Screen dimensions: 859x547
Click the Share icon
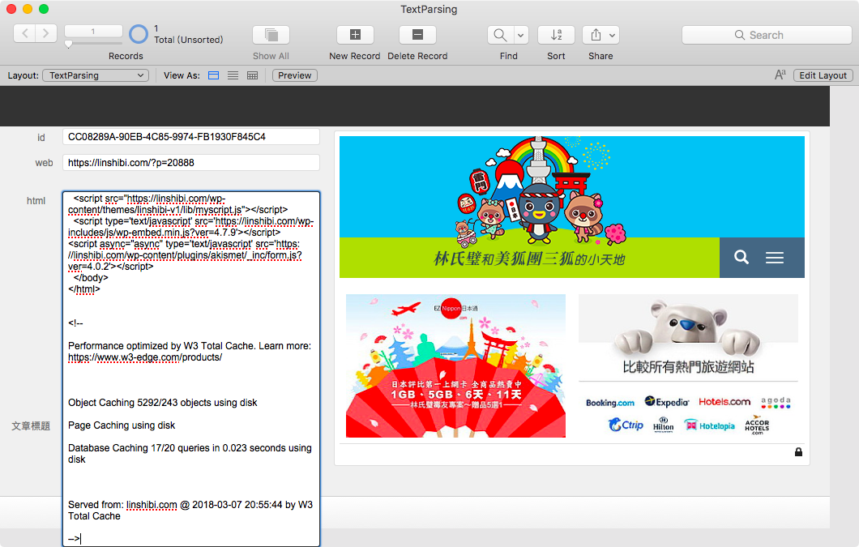tap(596, 35)
